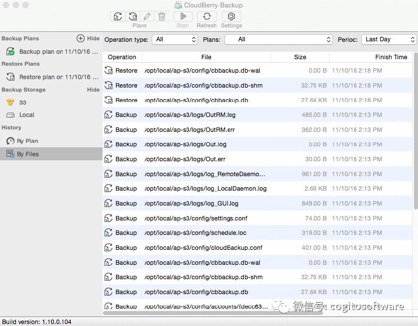This screenshot has width=418, height=326.
Task: Click the S3 storage label
Action: click(x=23, y=103)
